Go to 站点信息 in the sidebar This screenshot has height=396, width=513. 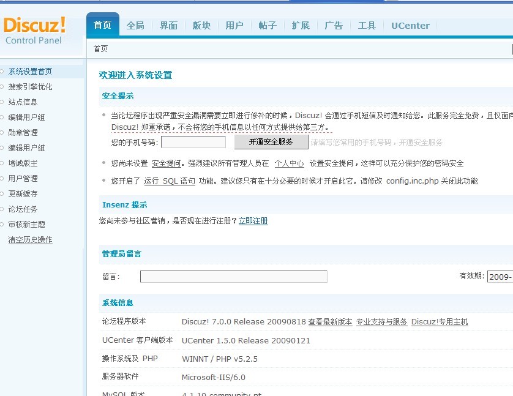tap(23, 102)
